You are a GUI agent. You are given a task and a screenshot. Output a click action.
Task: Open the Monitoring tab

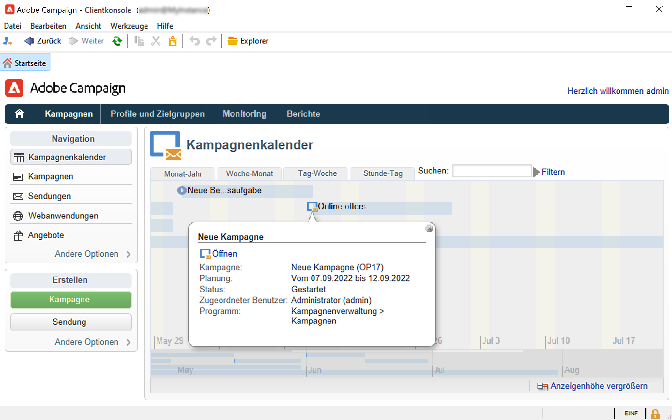click(244, 114)
